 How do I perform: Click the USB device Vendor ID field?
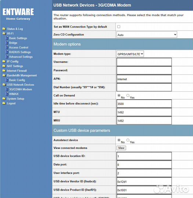point(144,181)
